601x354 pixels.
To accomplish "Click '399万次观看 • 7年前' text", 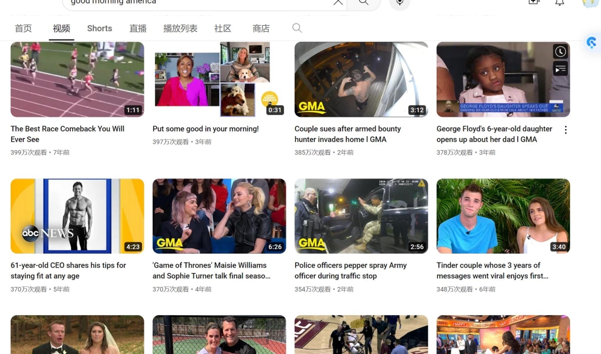I will click(40, 153).
